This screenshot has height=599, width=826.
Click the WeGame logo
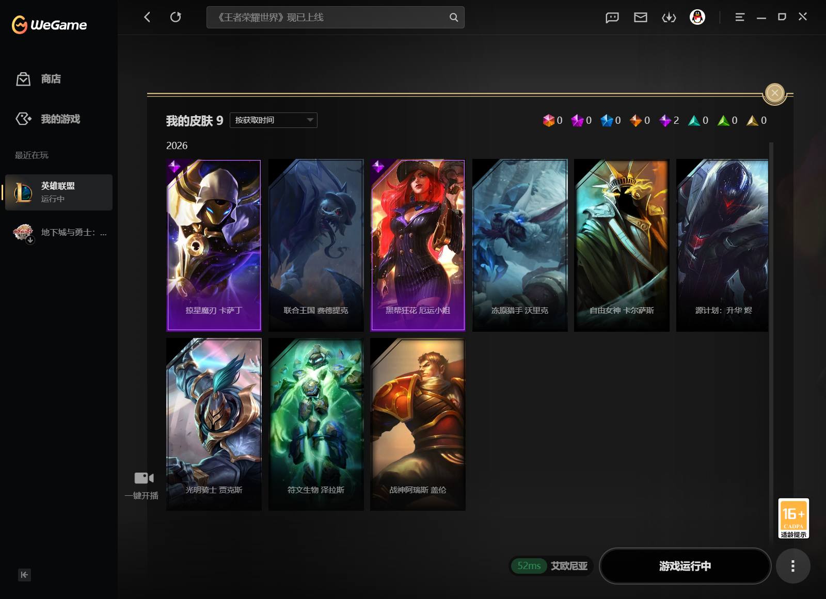(50, 24)
